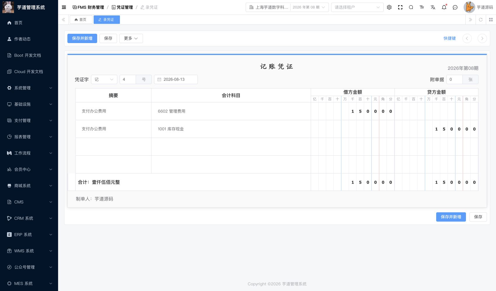Viewport: 496px width, 291px height.
Task: Click bottom 保存并新增 button
Action: tap(451, 217)
